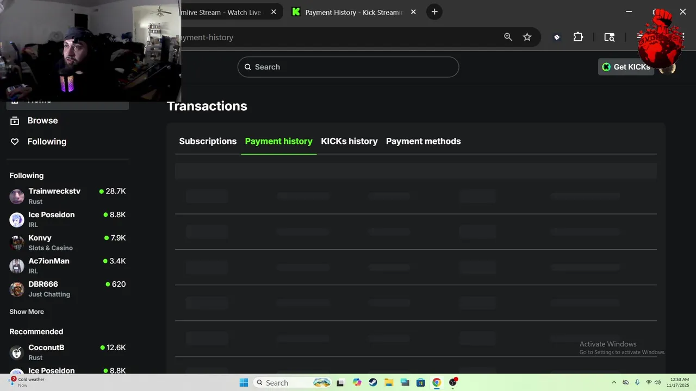Image resolution: width=696 pixels, height=391 pixels.
Task: Click the Kick search input field
Action: [x=348, y=67]
